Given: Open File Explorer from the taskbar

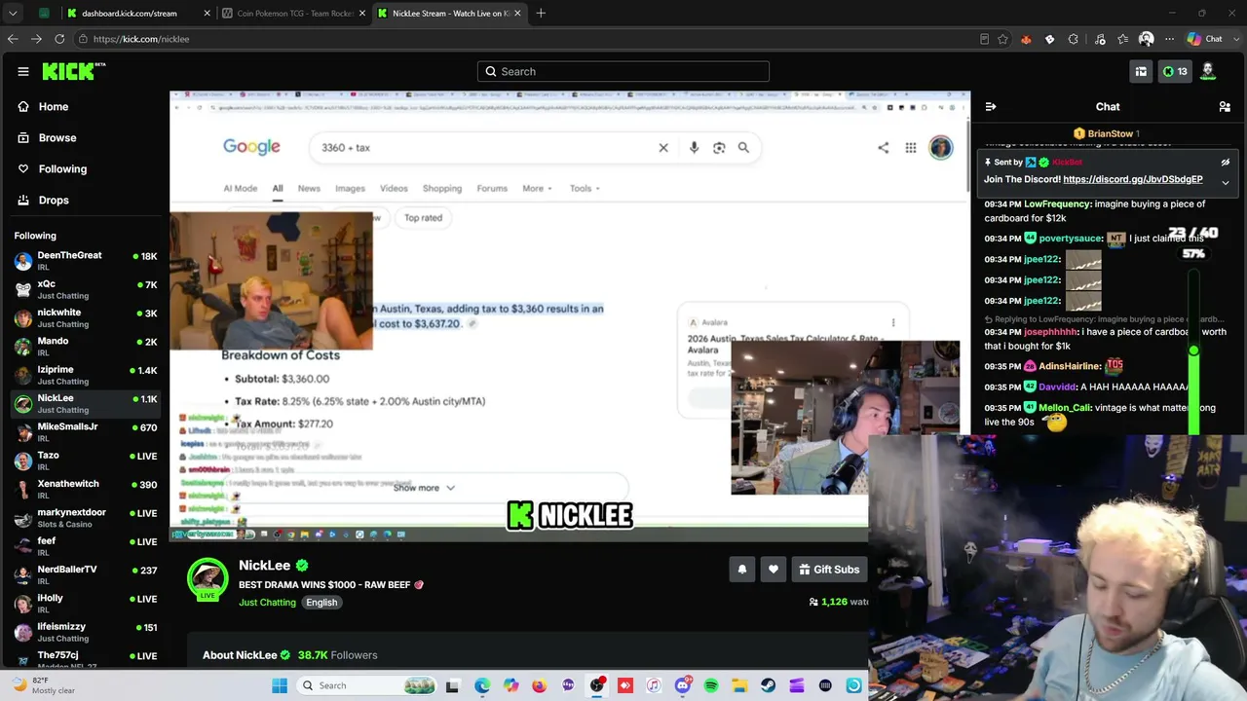Looking at the screenshot, I should coord(740,685).
